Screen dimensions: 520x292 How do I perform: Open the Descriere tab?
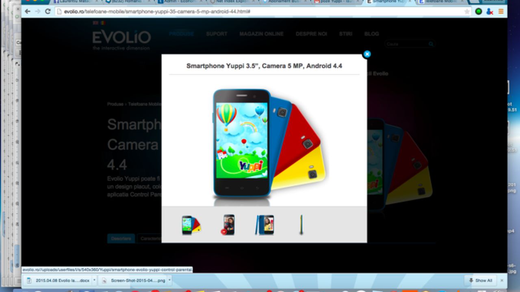point(121,238)
